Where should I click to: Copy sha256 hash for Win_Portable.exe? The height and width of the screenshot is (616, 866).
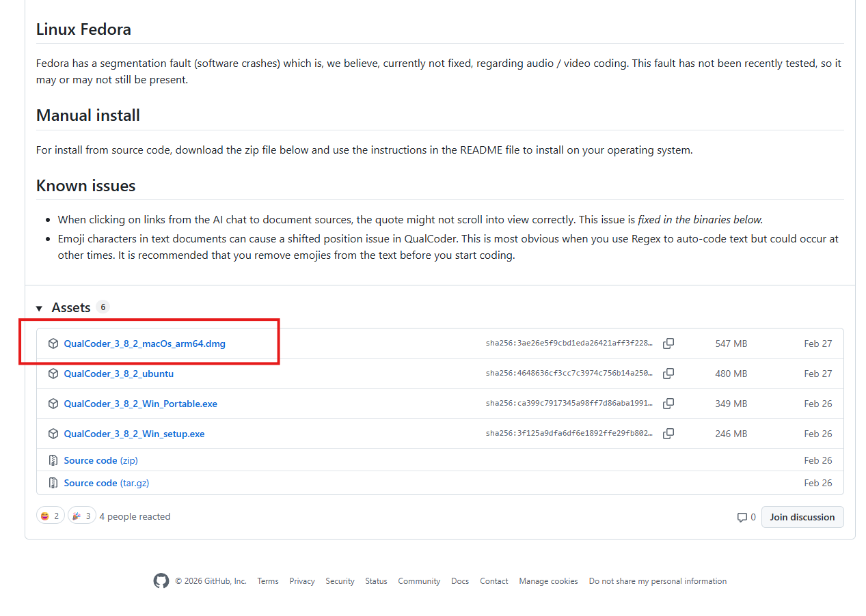pos(668,404)
